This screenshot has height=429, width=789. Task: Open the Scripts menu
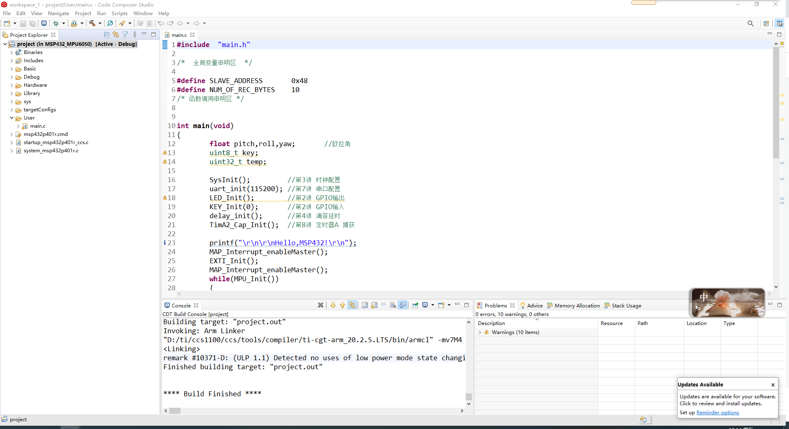[x=119, y=14]
